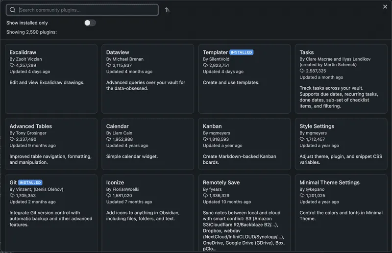Click download icon on Advanced Tables card
Viewport: 392px width, 253px height.
tap(12, 139)
